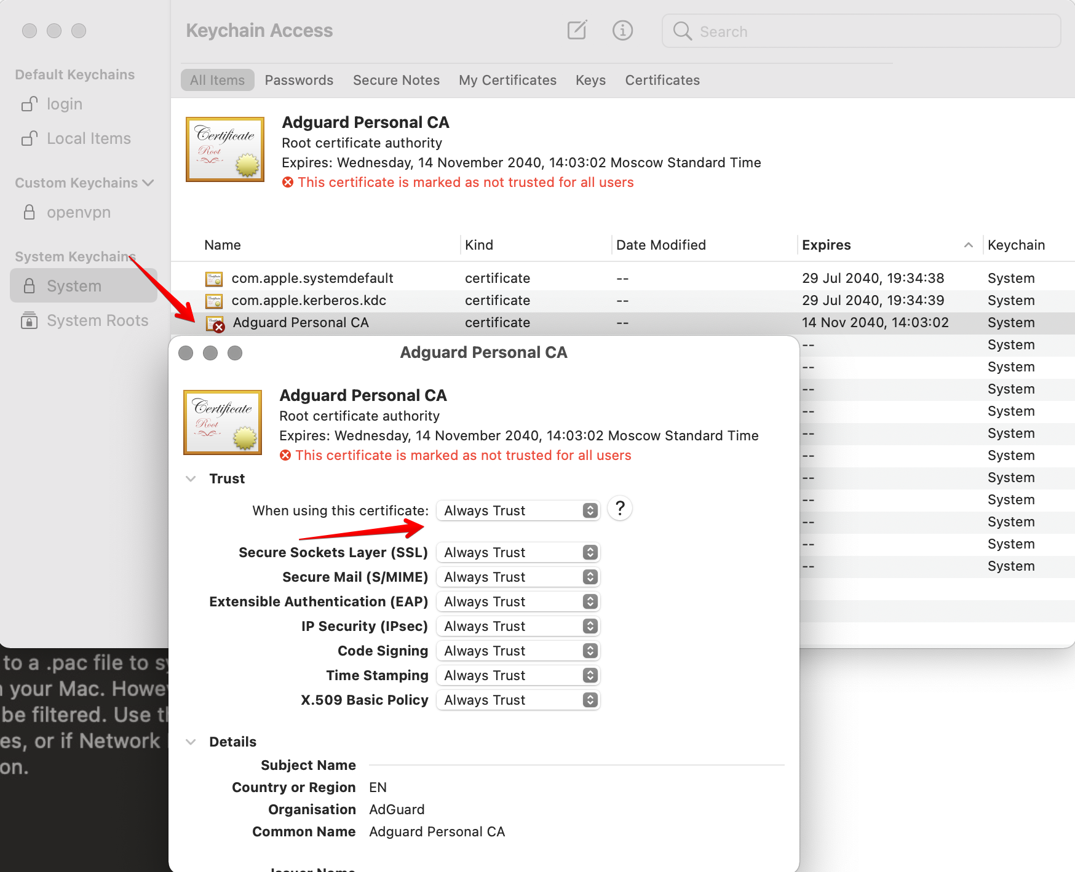Screen dimensions: 1075x872
Task: Open Time Stamping trust dropdown
Action: coord(518,675)
